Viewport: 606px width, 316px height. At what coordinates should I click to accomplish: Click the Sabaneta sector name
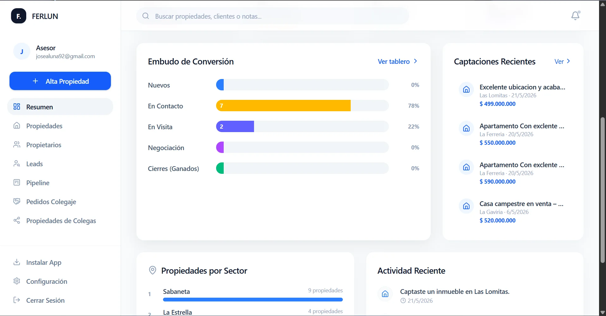pyautogui.click(x=176, y=291)
